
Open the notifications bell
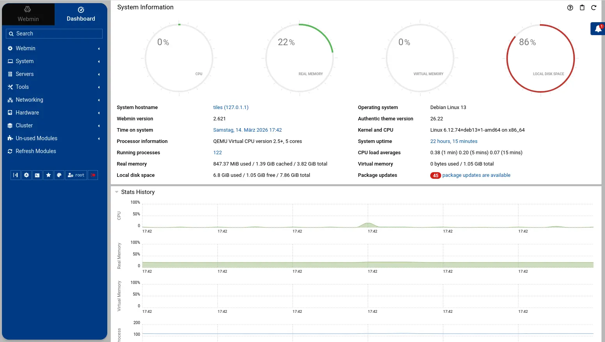(x=598, y=29)
